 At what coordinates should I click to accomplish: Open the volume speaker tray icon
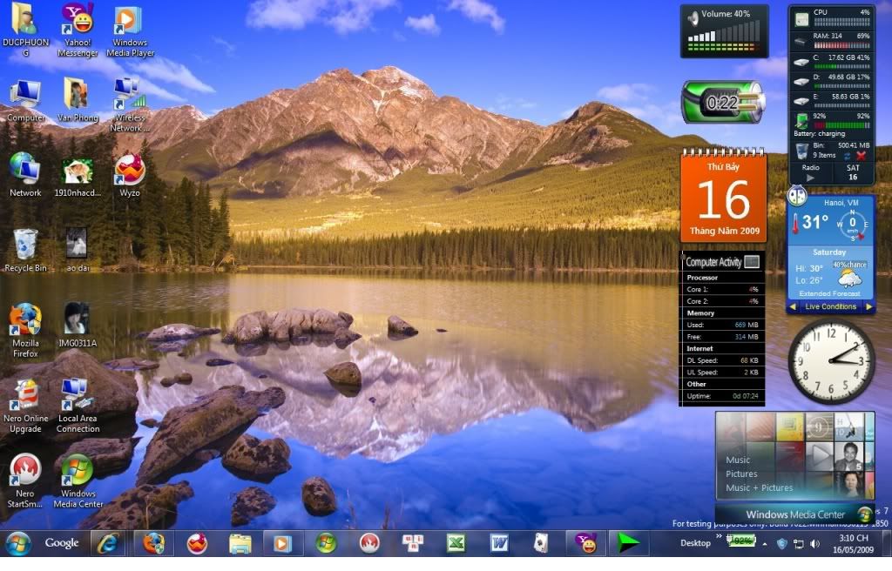(815, 544)
